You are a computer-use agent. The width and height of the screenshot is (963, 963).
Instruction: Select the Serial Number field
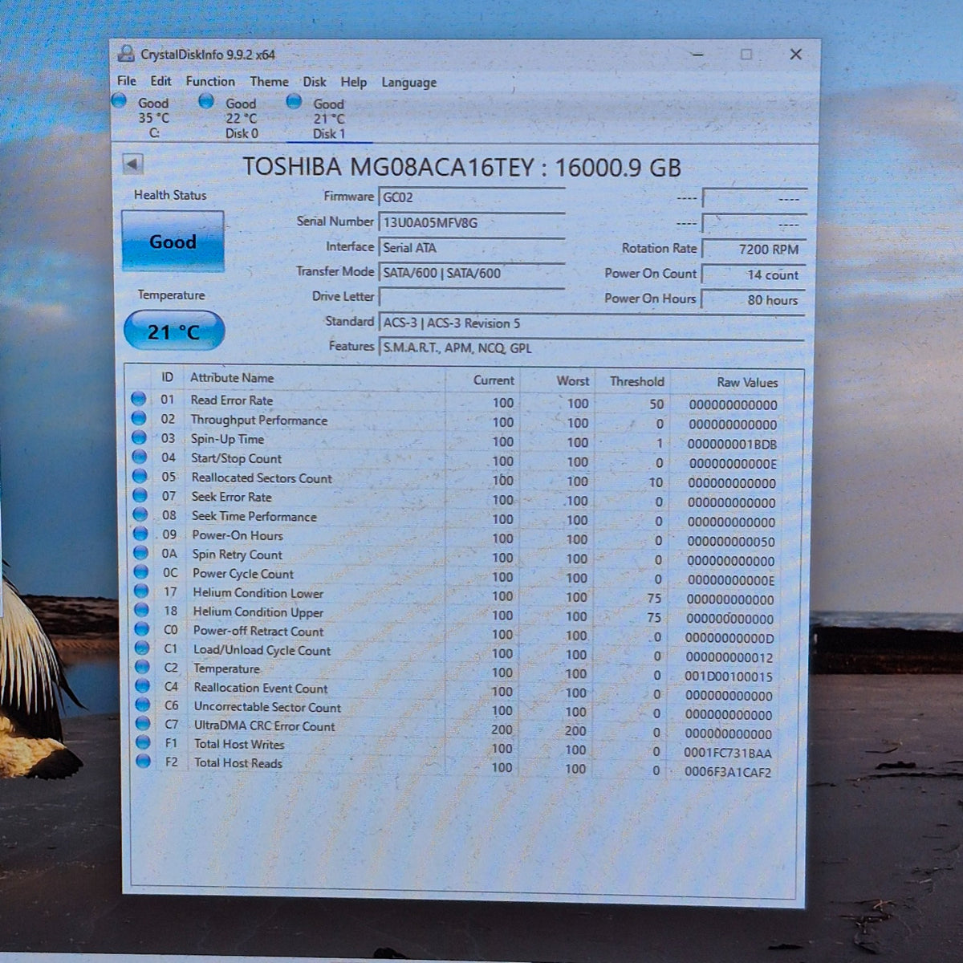471,222
